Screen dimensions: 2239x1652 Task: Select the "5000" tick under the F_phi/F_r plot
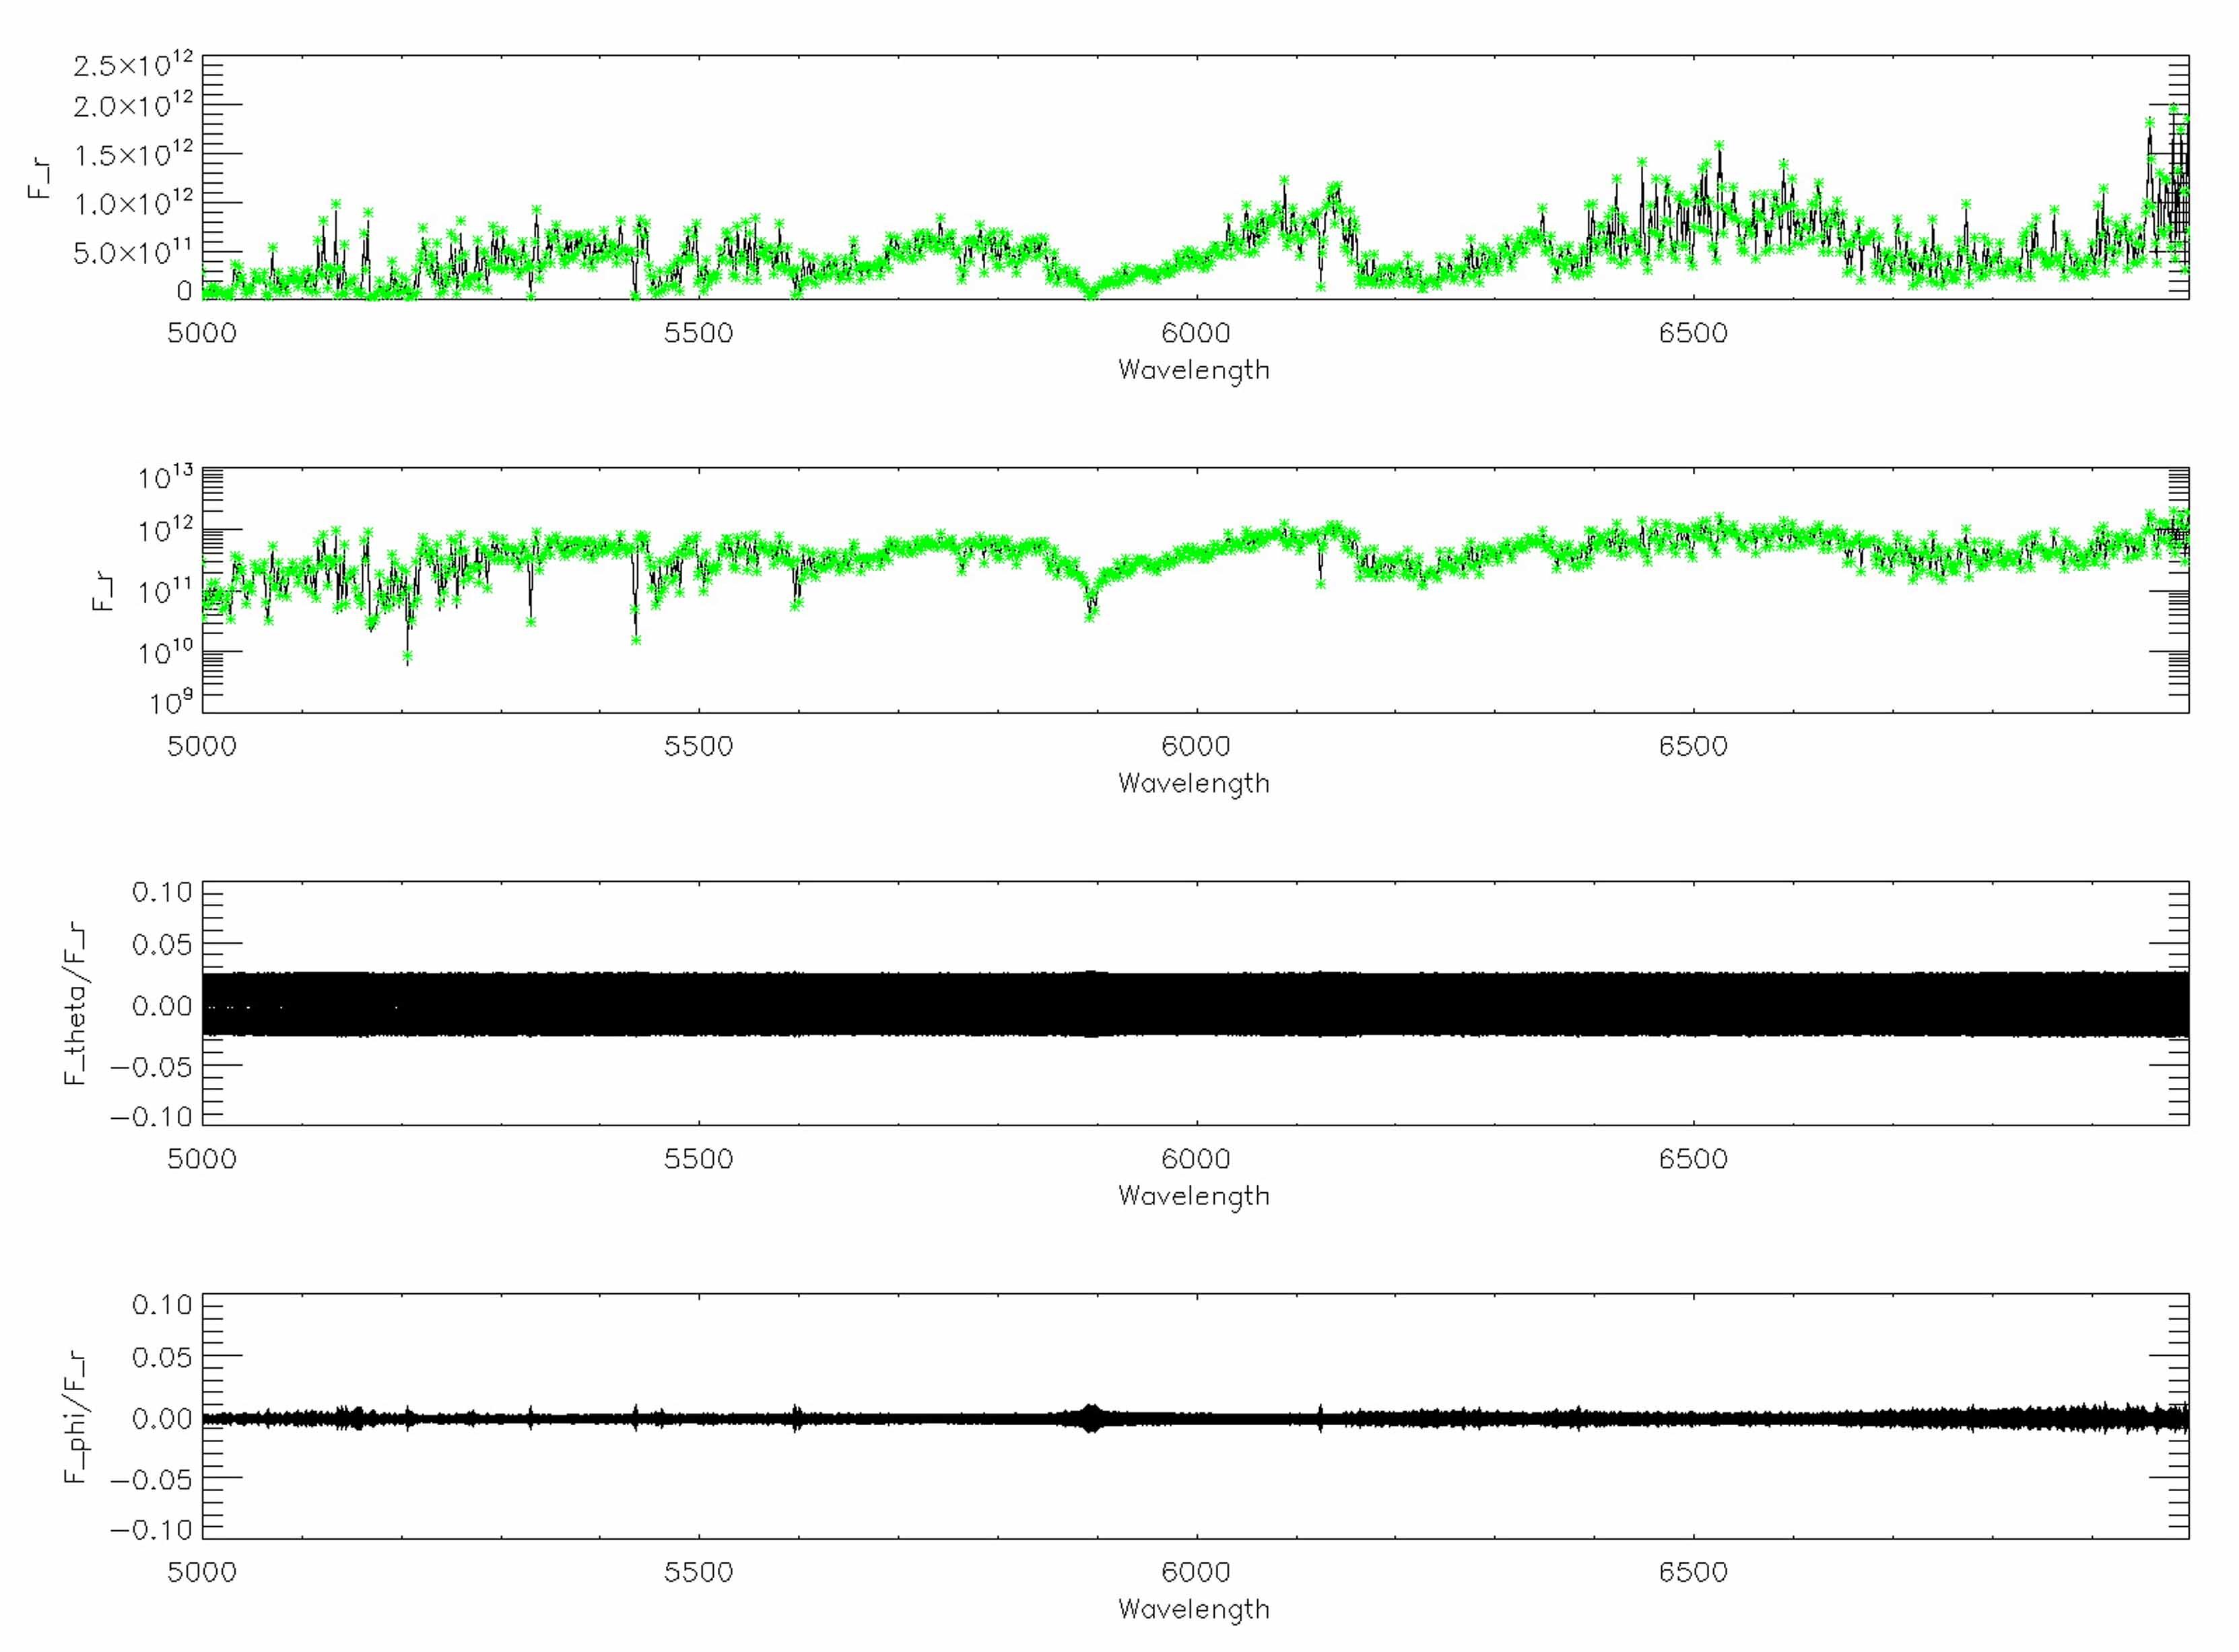coord(202,1572)
